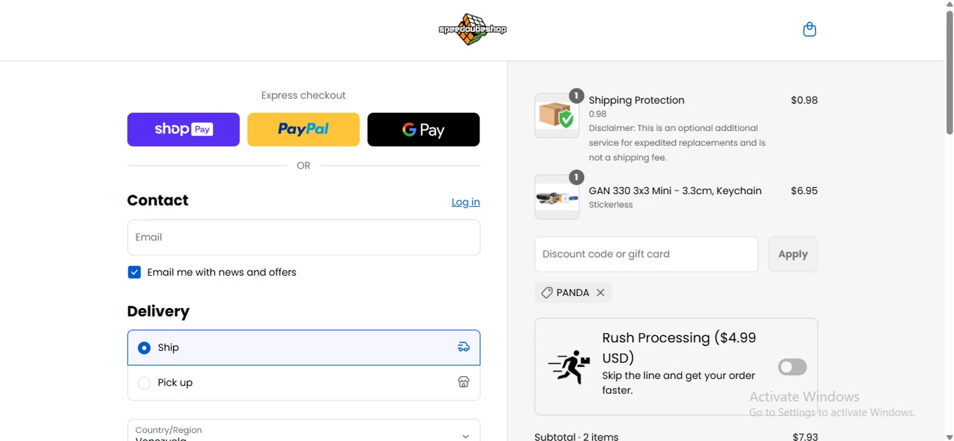Pay with Shop Pay express checkout
The height and width of the screenshot is (441, 954).
click(x=183, y=129)
